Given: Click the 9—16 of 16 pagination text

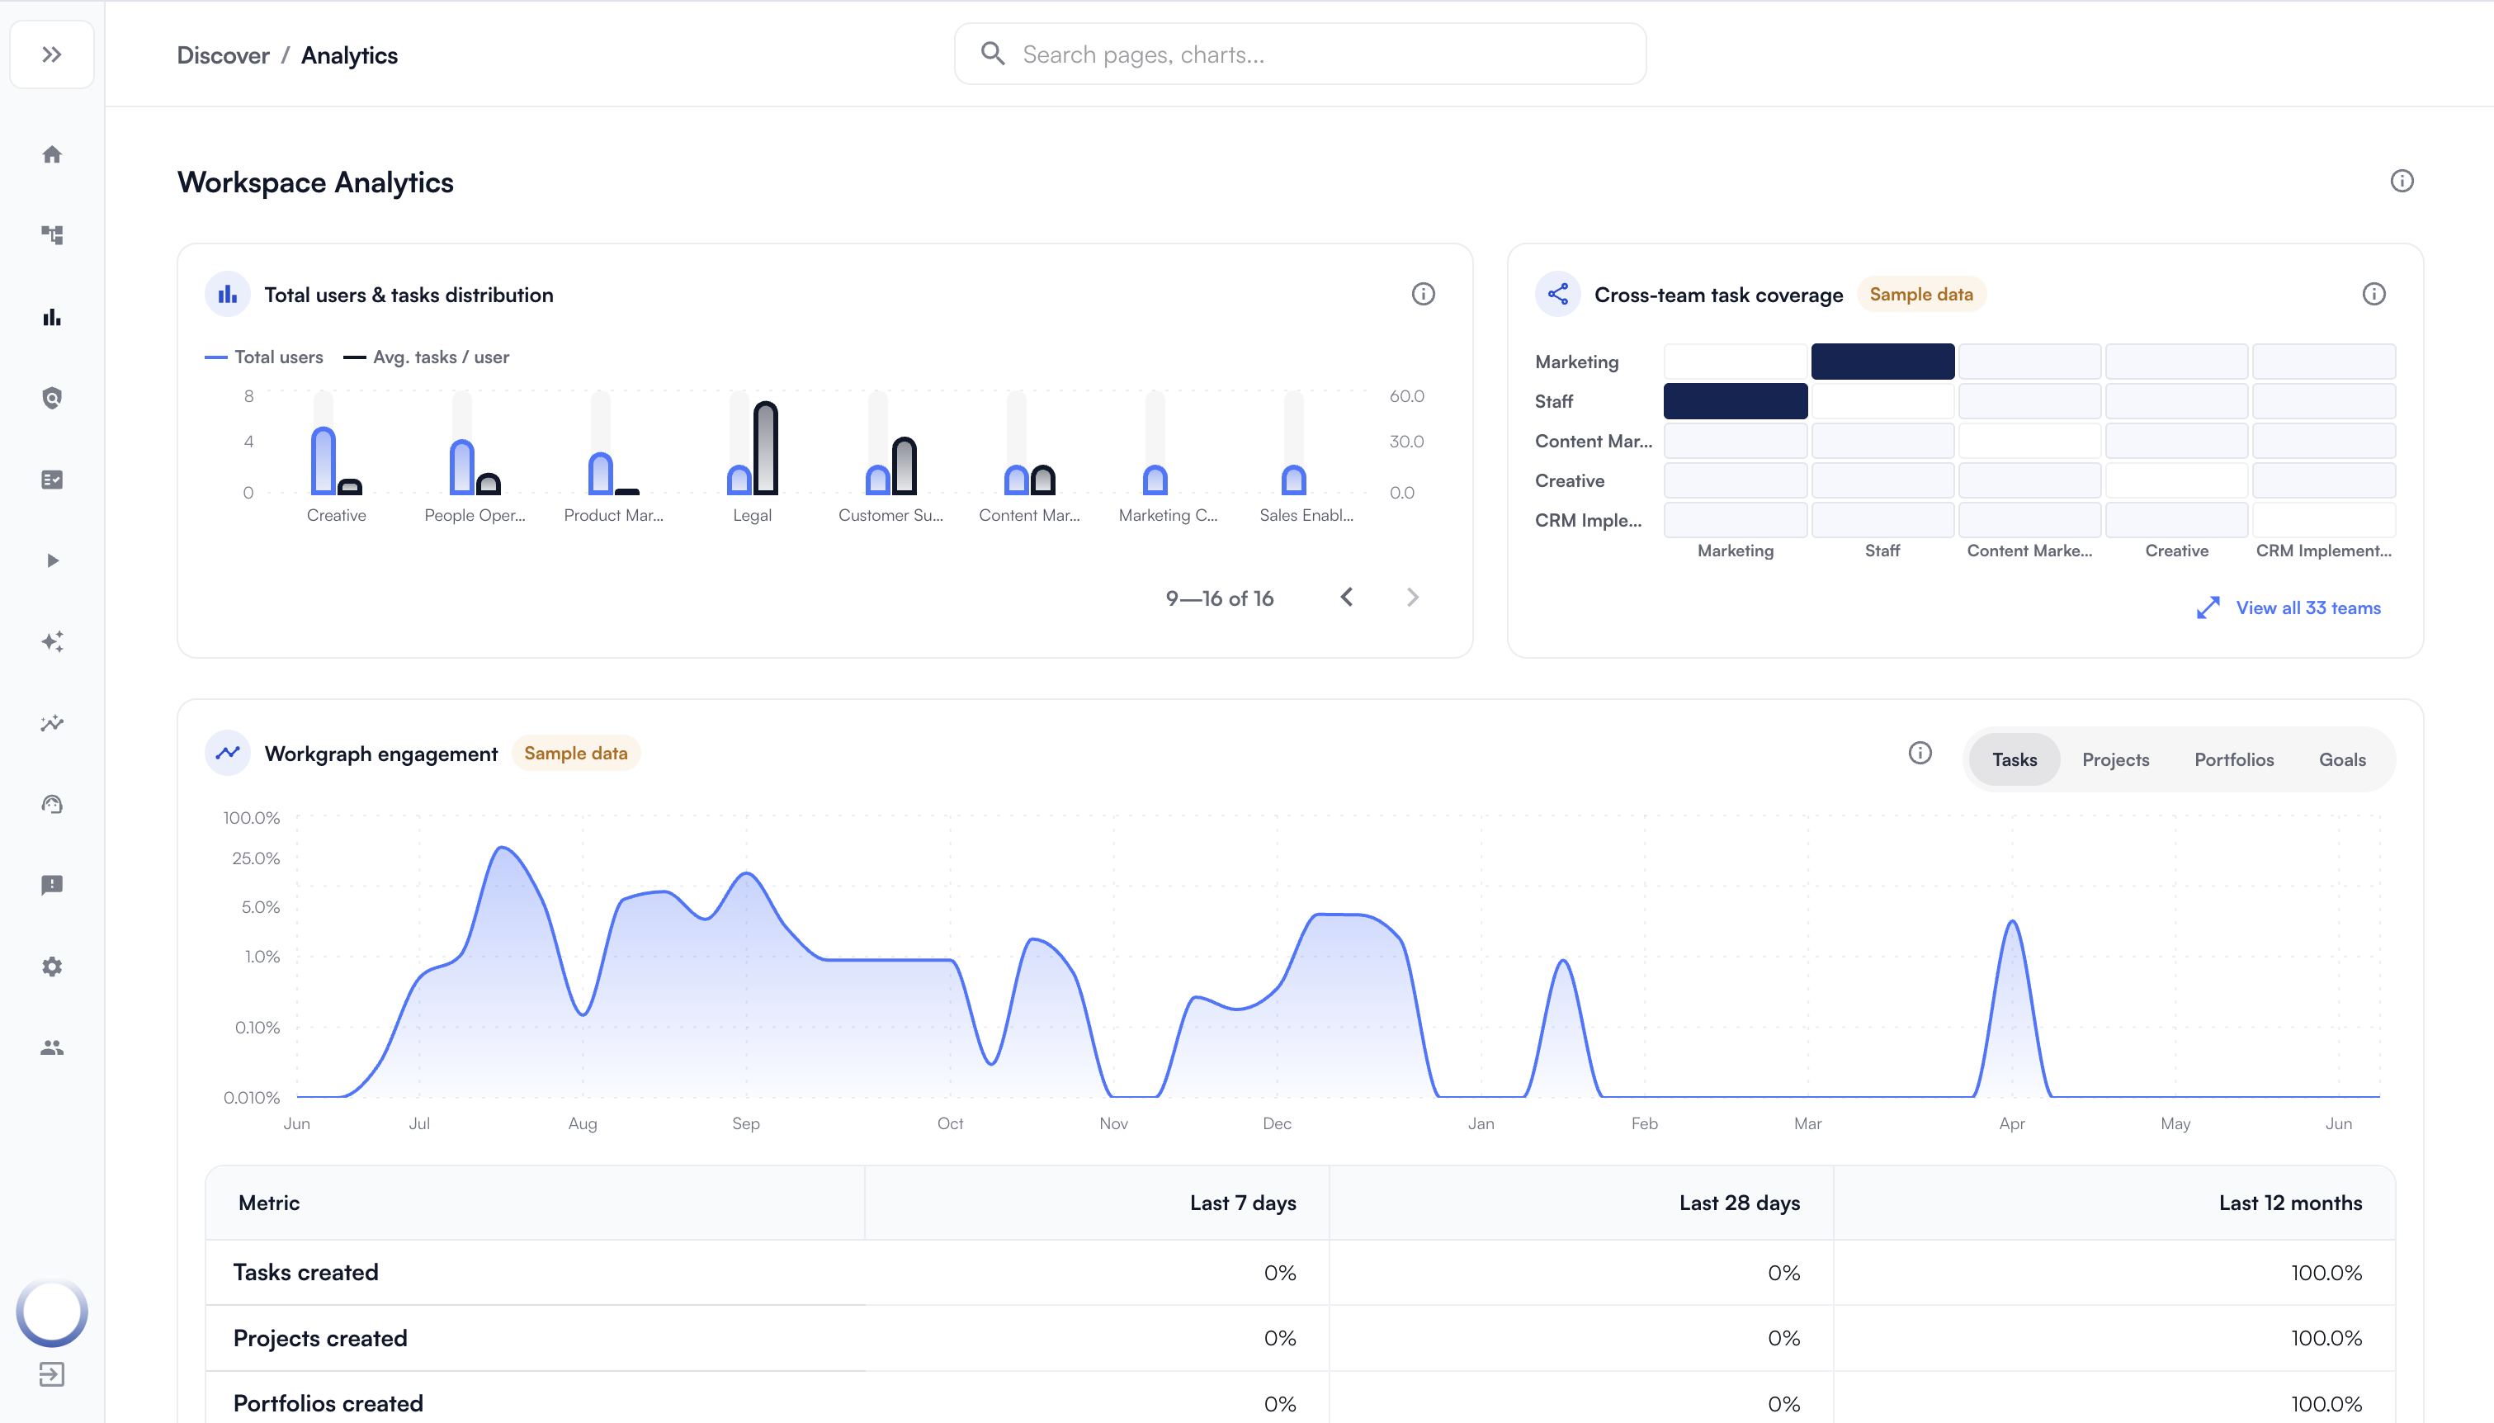Looking at the screenshot, I should coord(1219,598).
